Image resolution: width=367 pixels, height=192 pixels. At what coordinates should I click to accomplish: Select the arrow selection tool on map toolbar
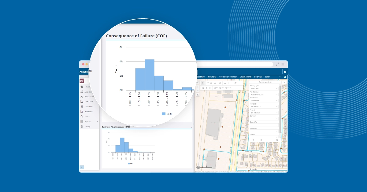203,83
